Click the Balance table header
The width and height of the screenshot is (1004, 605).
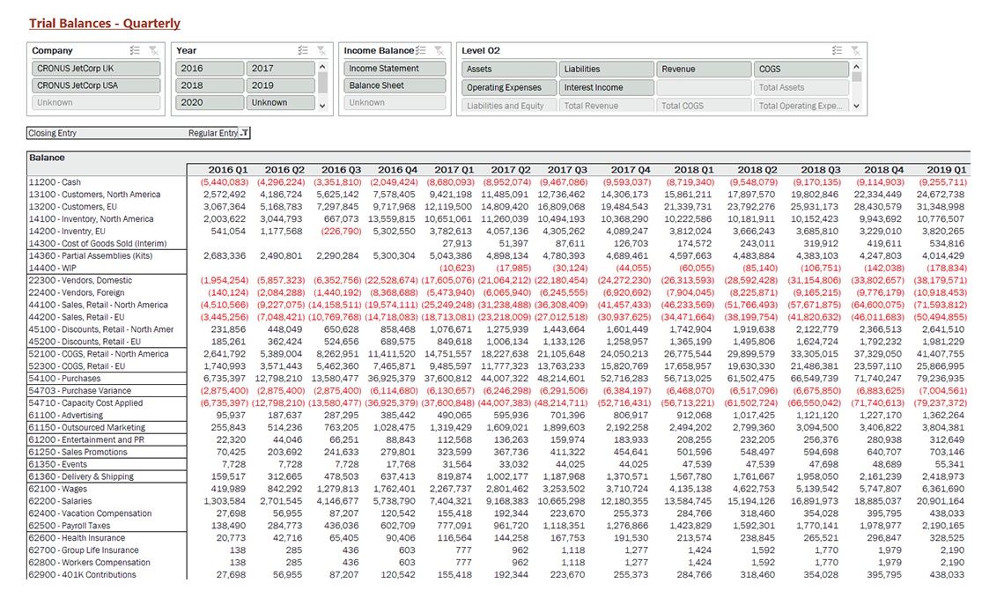click(x=47, y=158)
